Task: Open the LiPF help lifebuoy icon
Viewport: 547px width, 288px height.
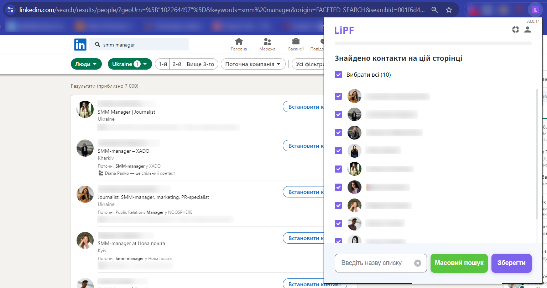Action: point(516,30)
